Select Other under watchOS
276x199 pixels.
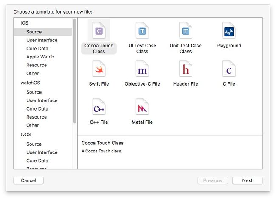32,125
